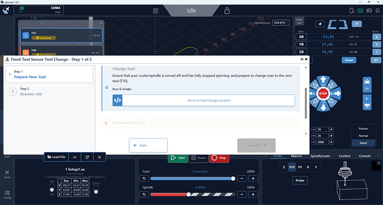383x205 pixels.
Task: Reset the Feed override
Action: point(144,178)
